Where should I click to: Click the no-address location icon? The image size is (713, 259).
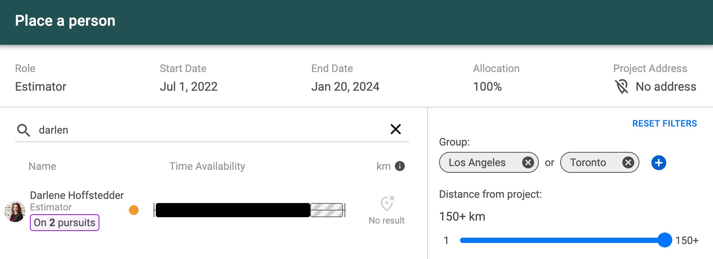621,87
